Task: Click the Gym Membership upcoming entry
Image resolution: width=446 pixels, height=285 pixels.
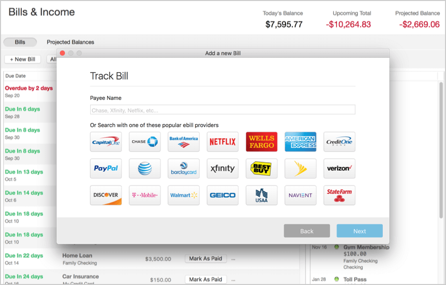Action: coord(366,247)
